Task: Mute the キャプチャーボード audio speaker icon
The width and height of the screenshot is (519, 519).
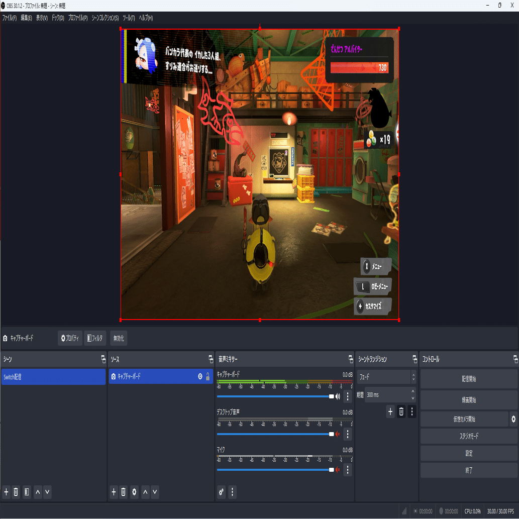Action: point(338,396)
